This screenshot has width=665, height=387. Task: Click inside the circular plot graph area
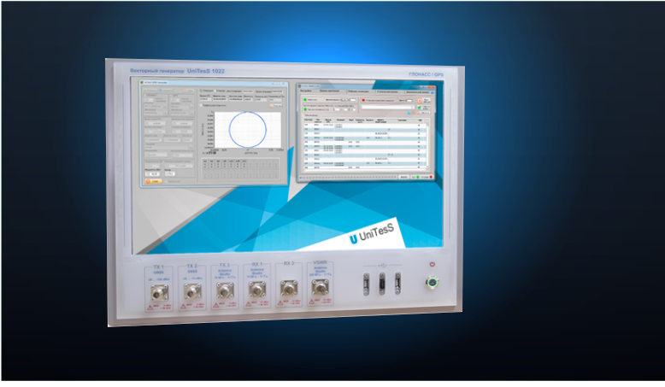(248, 126)
